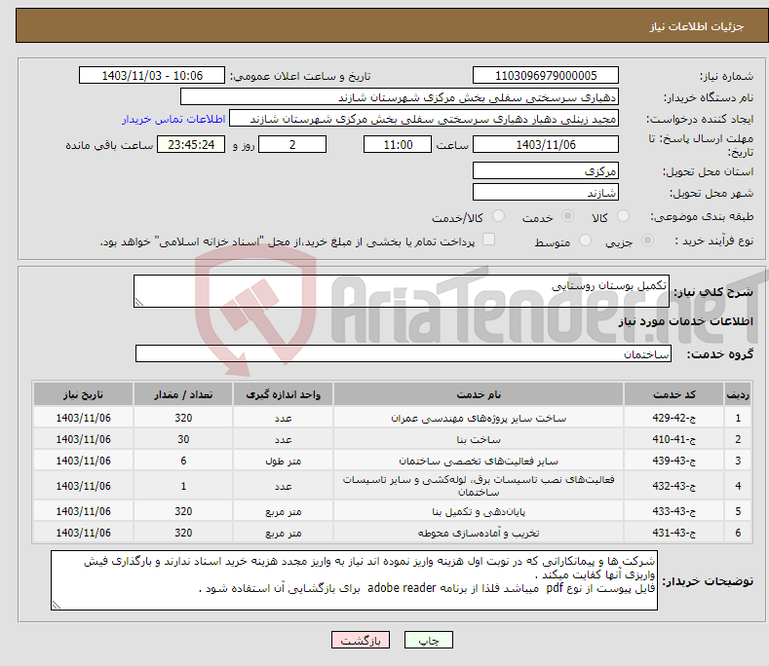769x666 pixels.
Task: Click quantity 6 in row 3
Action: click(183, 461)
